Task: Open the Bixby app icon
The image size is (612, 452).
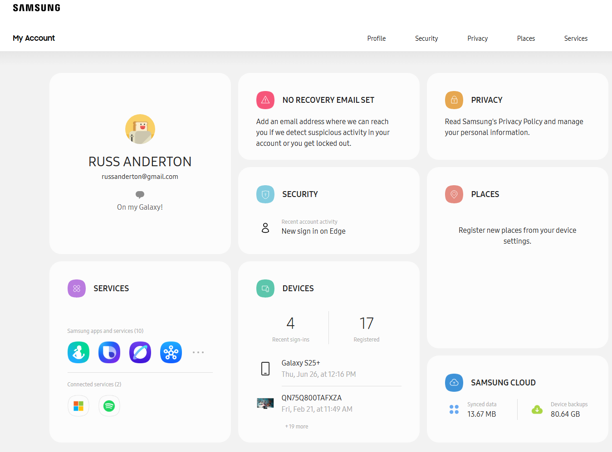Action: (109, 352)
